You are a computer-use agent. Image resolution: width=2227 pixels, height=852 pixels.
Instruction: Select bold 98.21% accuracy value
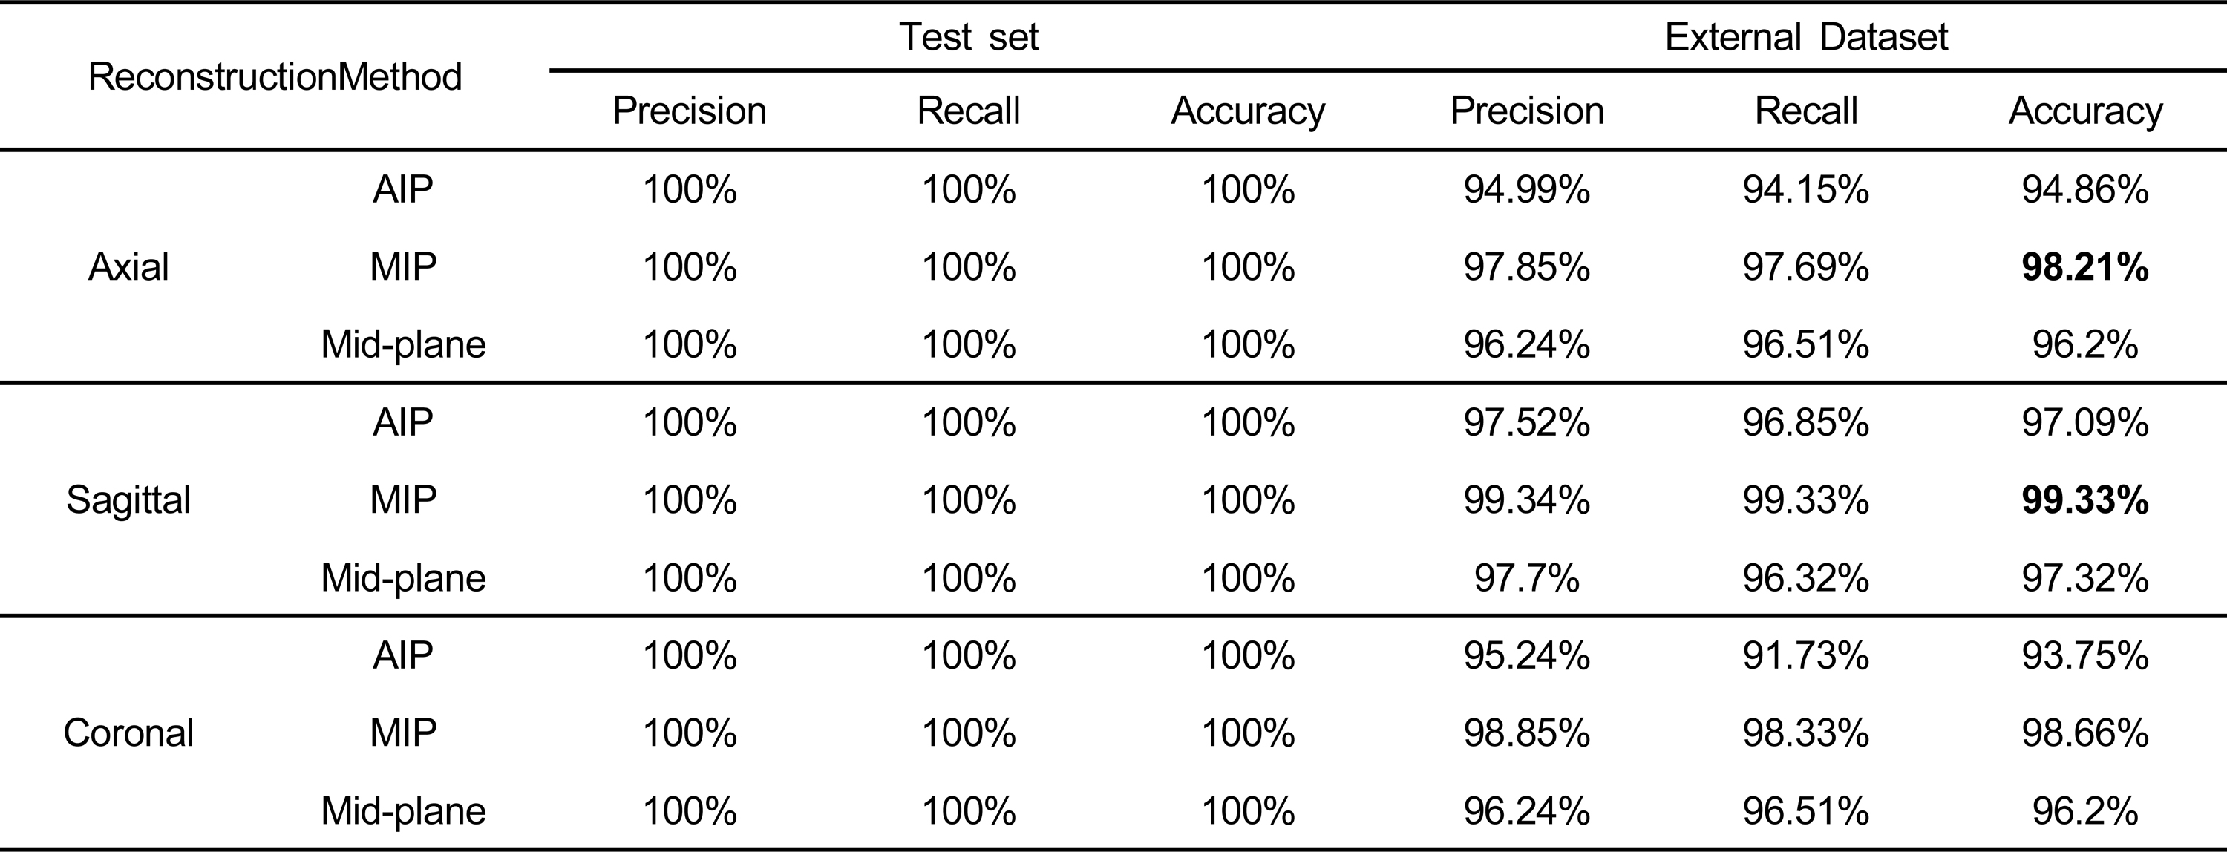[2085, 266]
